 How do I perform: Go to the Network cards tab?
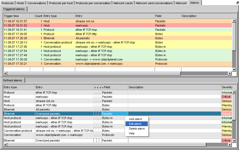pyautogui.click(x=123, y=3)
